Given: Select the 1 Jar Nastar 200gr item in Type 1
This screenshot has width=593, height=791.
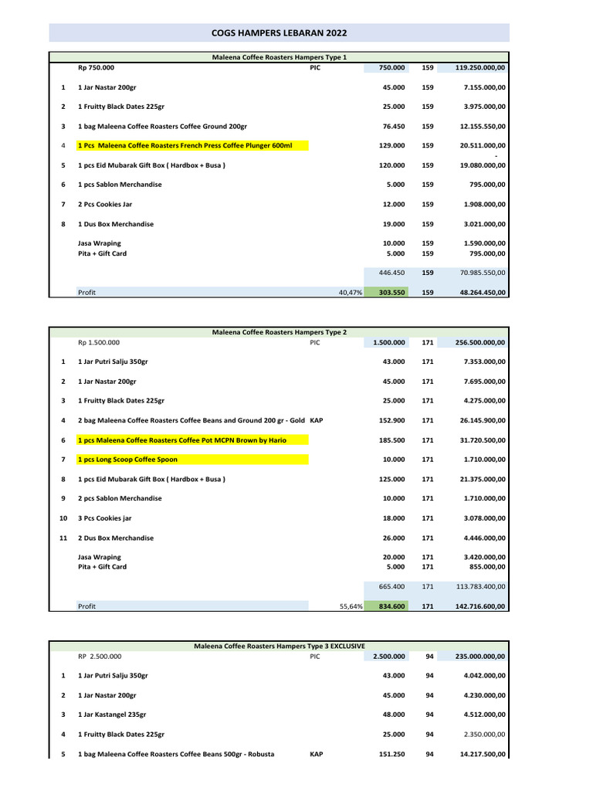Looking at the screenshot, I should click(107, 87).
